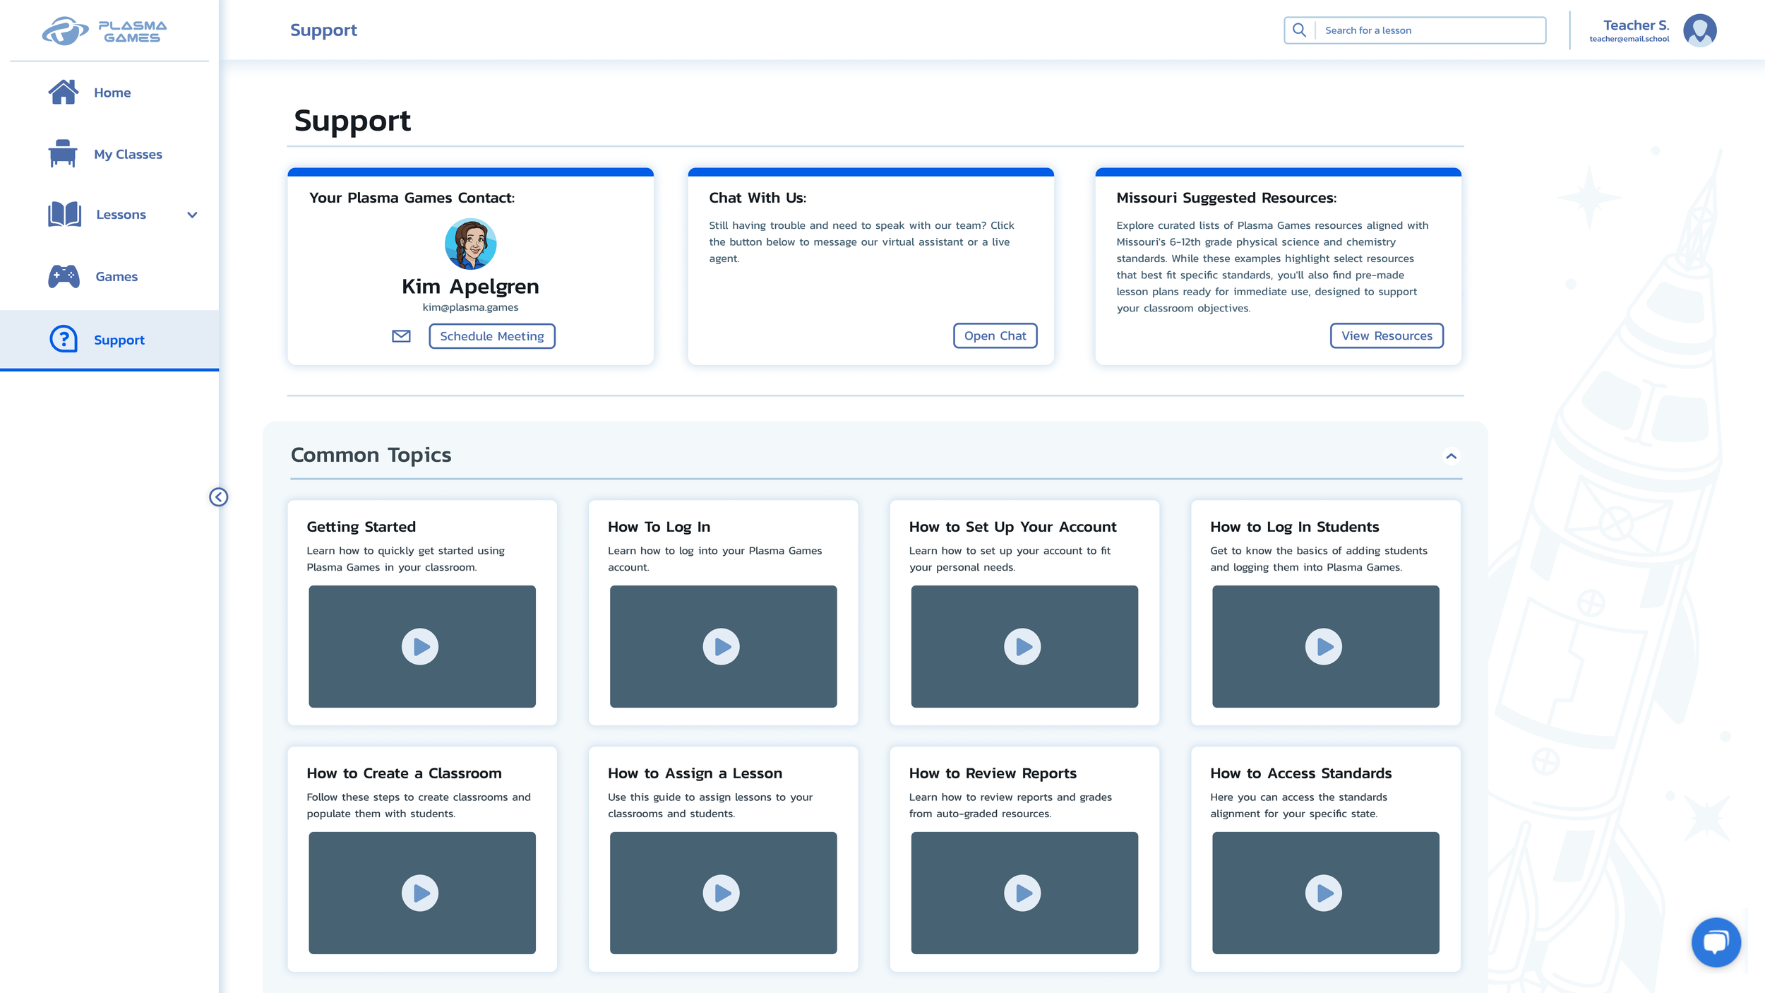The height and width of the screenshot is (993, 1765).
Task: Click Kim Apelgren's contact photo
Action: 470,244
